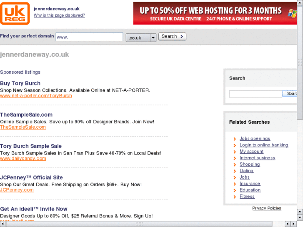
Task: Open the .co.uk domain extension dropdown
Action: 141,37
